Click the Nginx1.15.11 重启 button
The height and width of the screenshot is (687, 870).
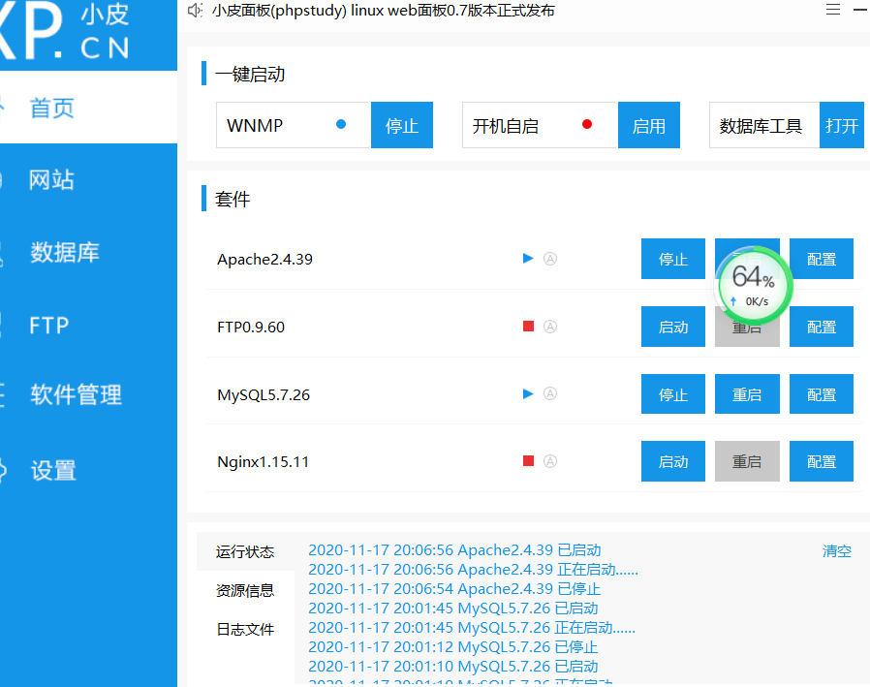pyautogui.click(x=747, y=461)
